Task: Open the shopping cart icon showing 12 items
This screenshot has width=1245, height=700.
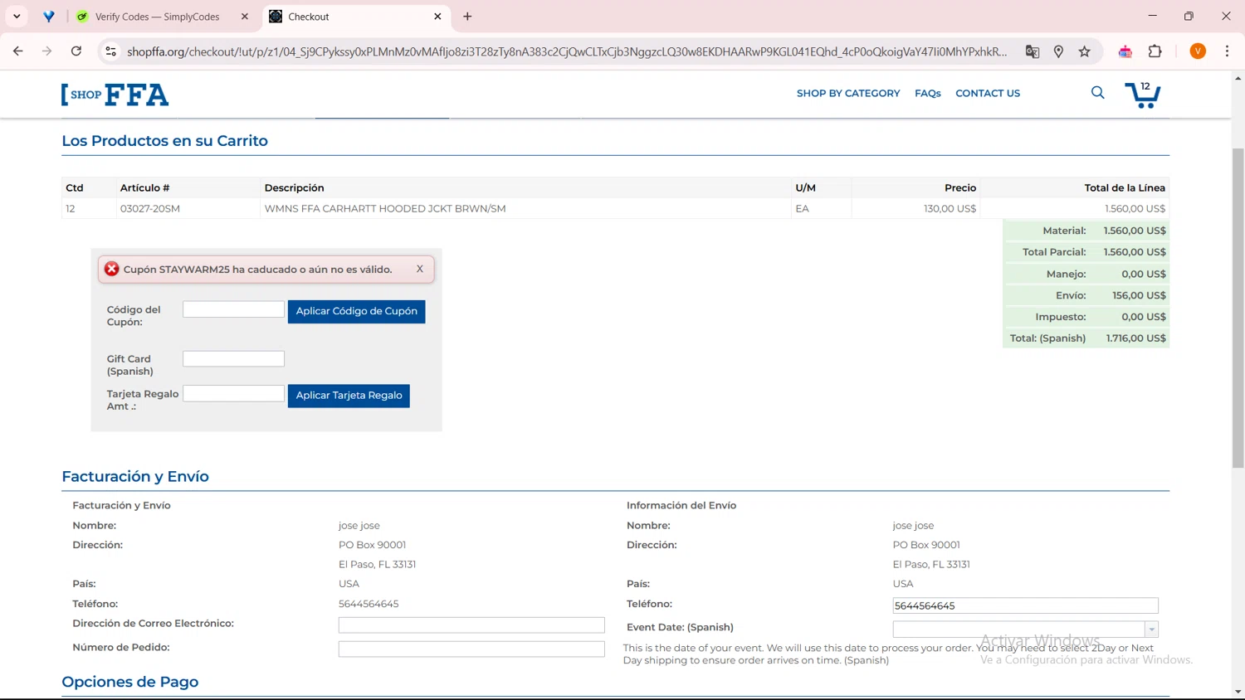Action: coord(1142,95)
